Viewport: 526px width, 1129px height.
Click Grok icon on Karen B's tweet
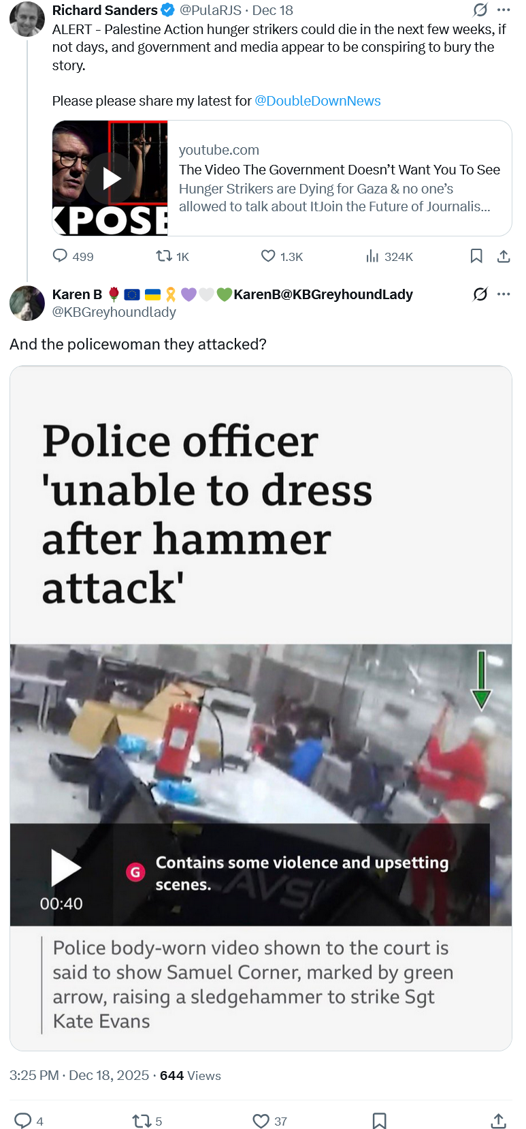pyautogui.click(x=480, y=294)
